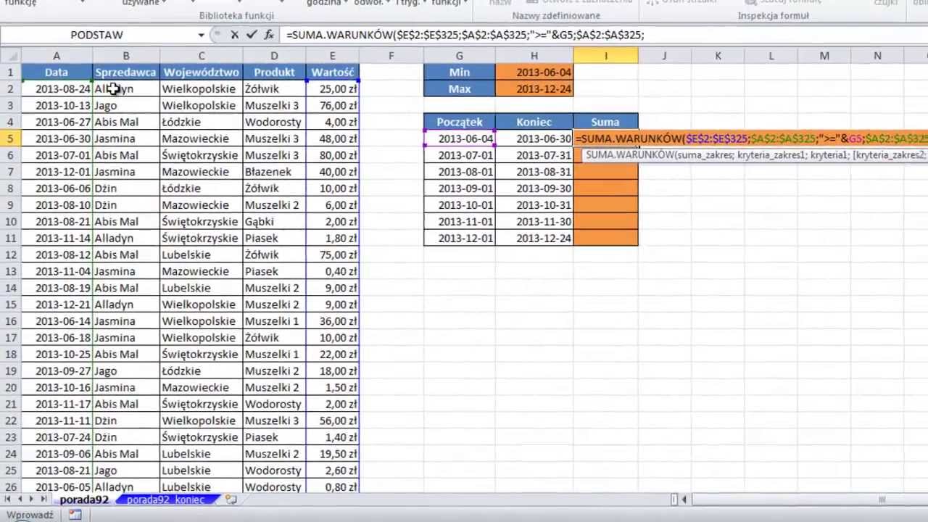Go to next sheet tab navigation arrow
The image size is (928, 522).
pyautogui.click(x=32, y=500)
